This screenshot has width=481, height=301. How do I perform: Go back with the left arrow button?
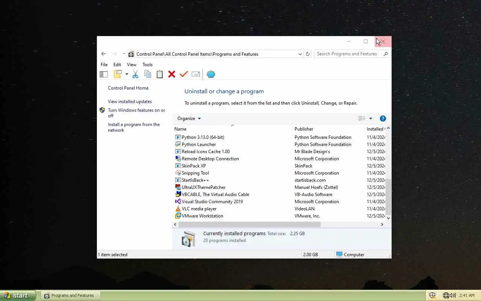click(103, 54)
